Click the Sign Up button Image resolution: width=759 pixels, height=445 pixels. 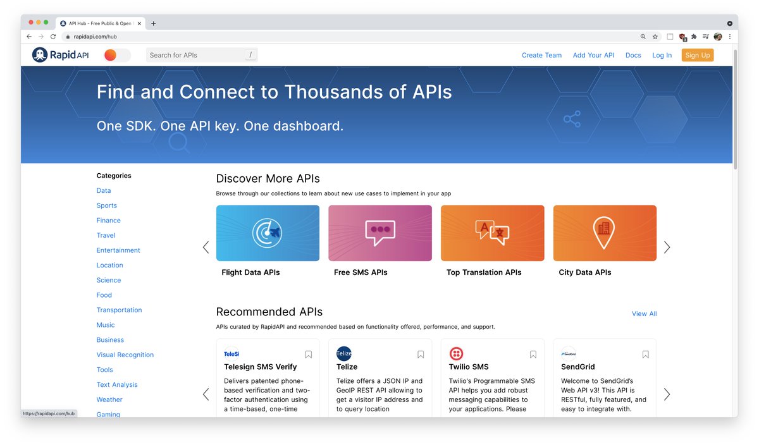pyautogui.click(x=698, y=55)
